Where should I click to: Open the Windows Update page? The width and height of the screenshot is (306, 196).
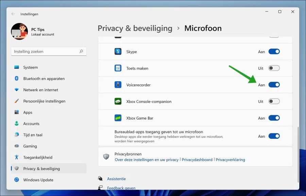(x=49, y=180)
